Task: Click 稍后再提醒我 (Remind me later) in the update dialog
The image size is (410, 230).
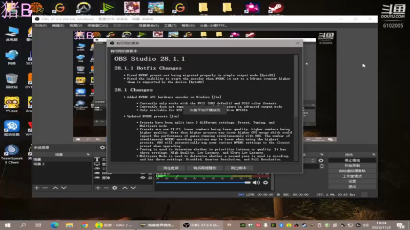Action: pos(204,168)
